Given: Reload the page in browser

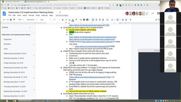Looking at the screenshot, I should pos(8,5).
